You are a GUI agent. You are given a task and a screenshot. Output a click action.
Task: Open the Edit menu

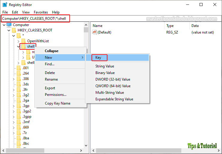coord(15,12)
